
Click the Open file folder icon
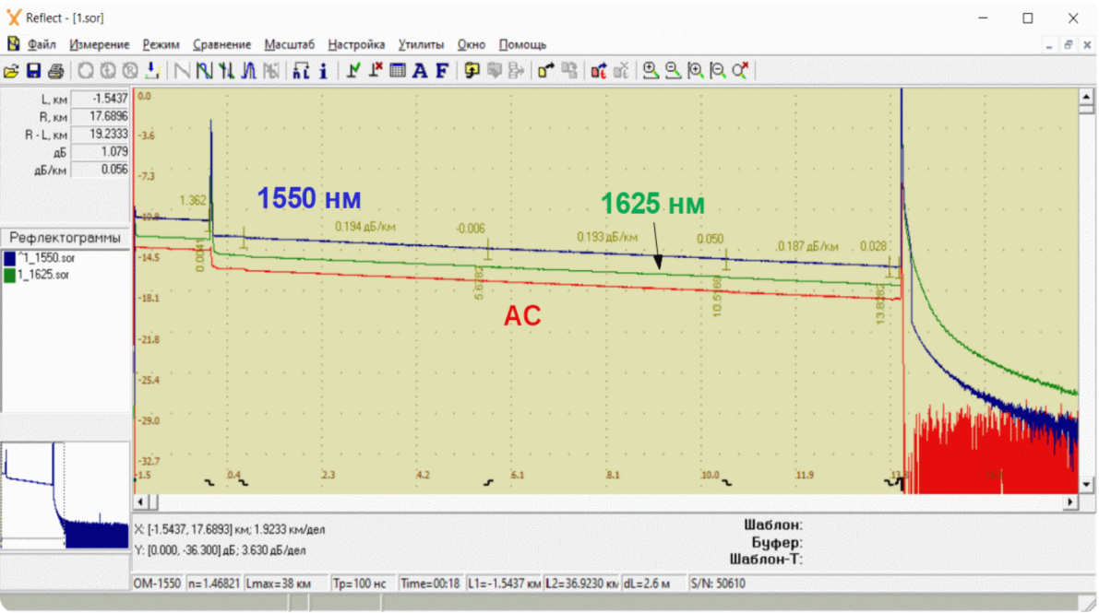(x=11, y=71)
